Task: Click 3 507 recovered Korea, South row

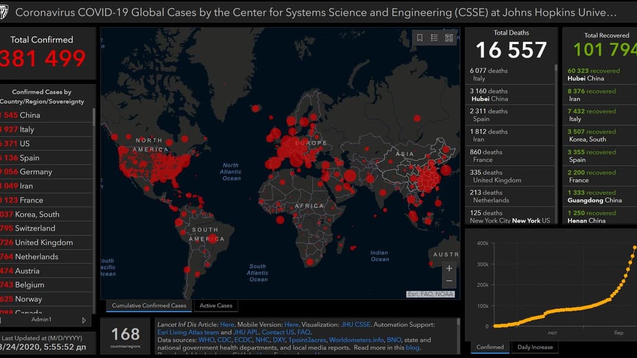Action: coord(600,135)
